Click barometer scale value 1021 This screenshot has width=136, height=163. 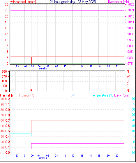point(131,10)
